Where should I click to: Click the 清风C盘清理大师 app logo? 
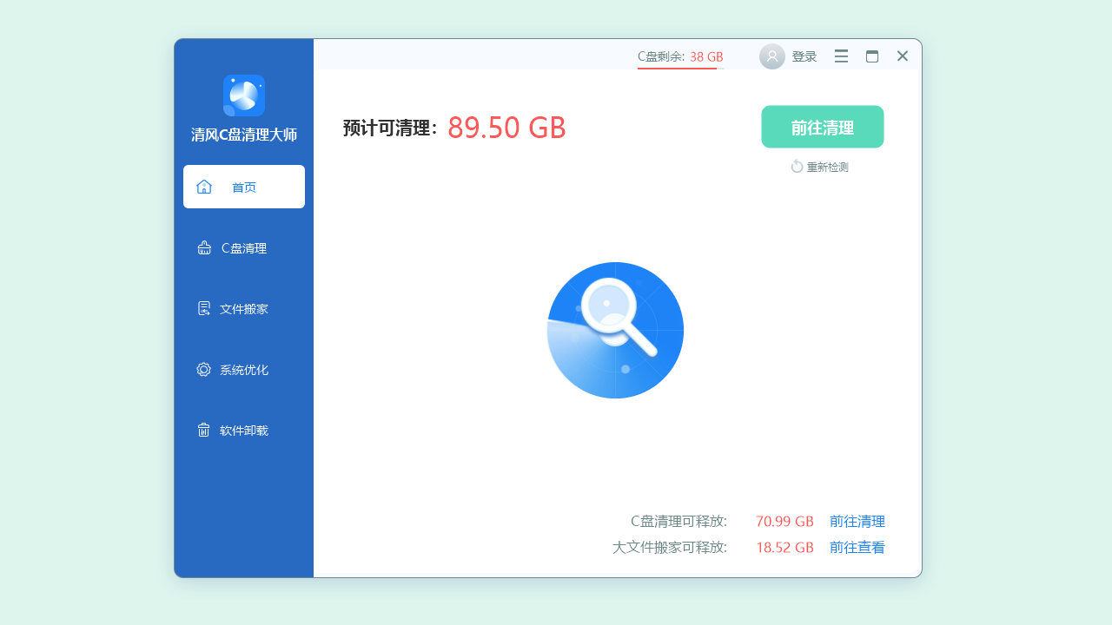(x=244, y=95)
